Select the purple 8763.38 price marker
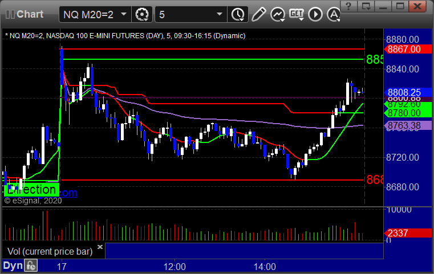 click(408, 125)
